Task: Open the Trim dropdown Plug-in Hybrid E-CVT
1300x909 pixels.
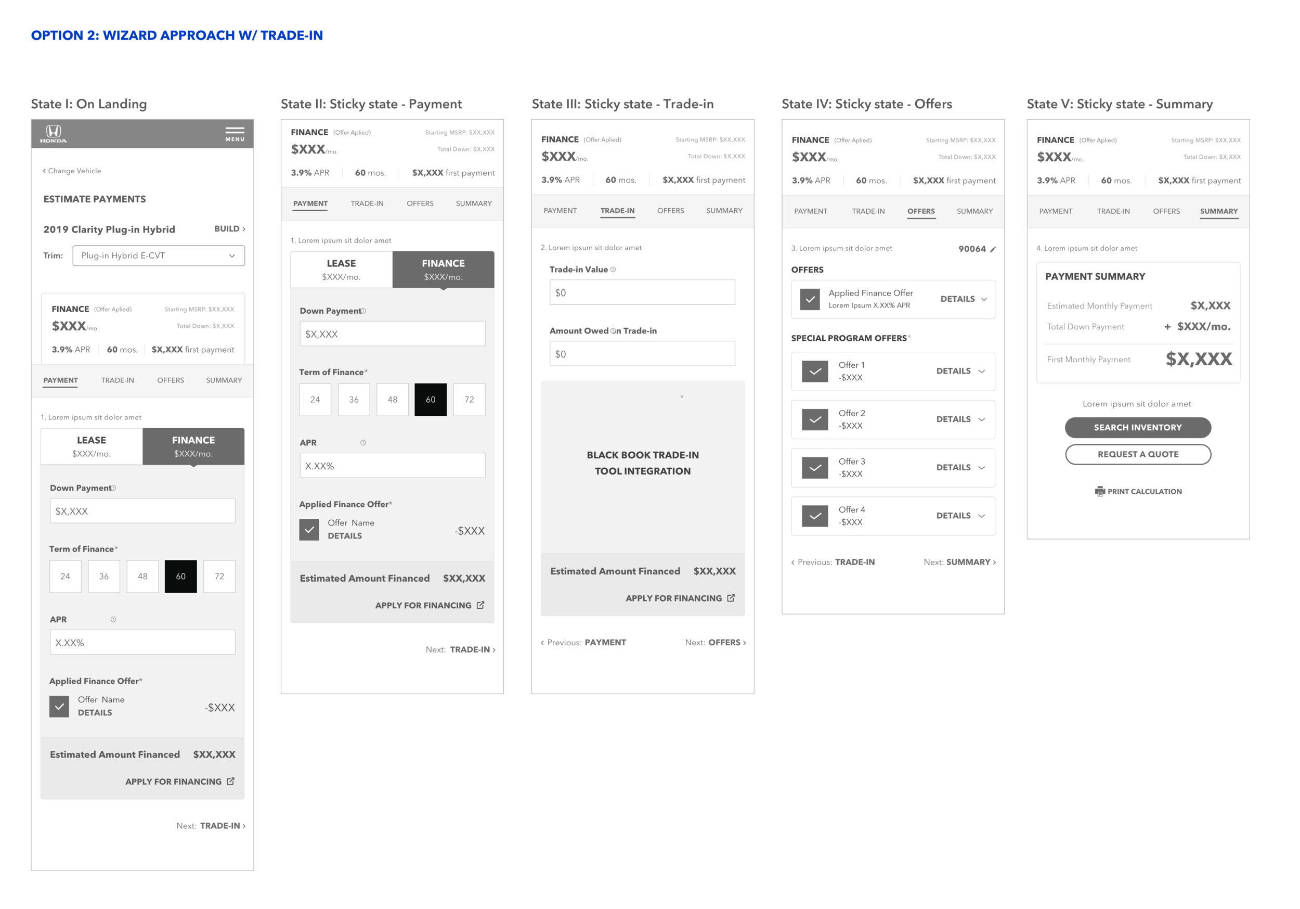Action: click(x=159, y=255)
